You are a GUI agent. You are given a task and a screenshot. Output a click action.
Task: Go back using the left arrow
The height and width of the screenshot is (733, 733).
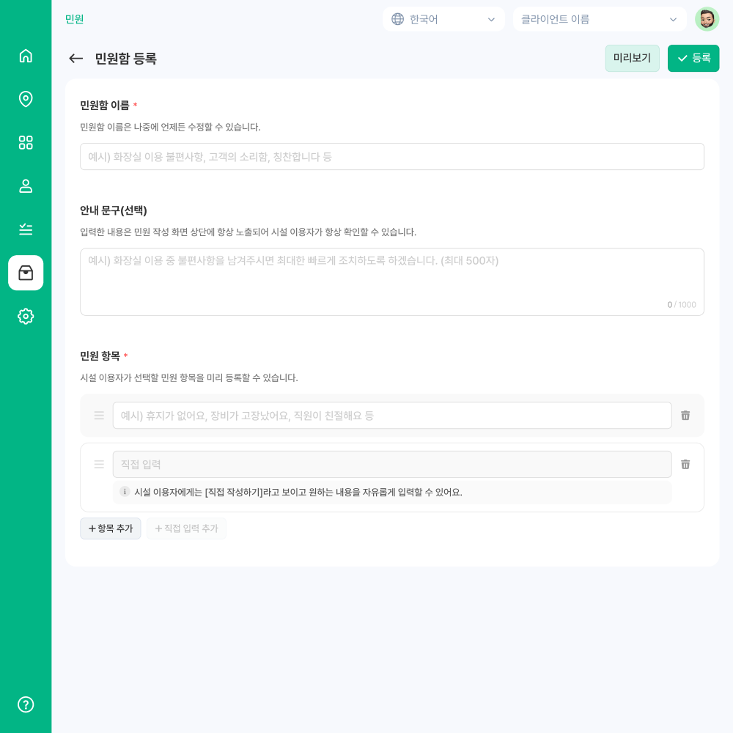(75, 59)
